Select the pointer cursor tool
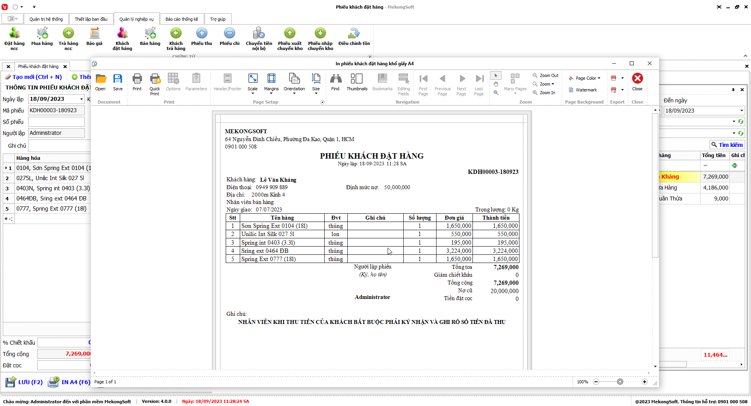The height and width of the screenshot is (406, 751). [496, 75]
